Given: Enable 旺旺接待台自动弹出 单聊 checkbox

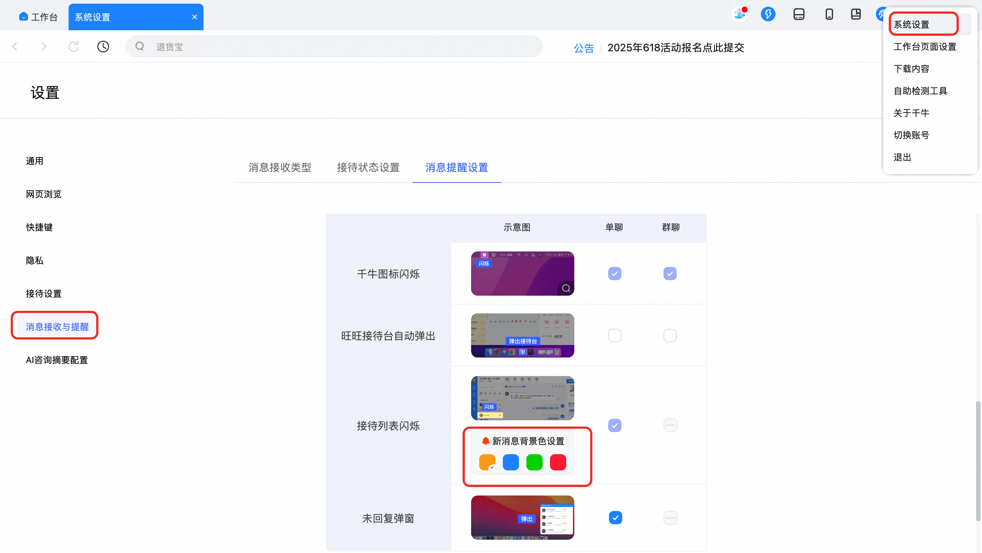Looking at the screenshot, I should (x=614, y=335).
